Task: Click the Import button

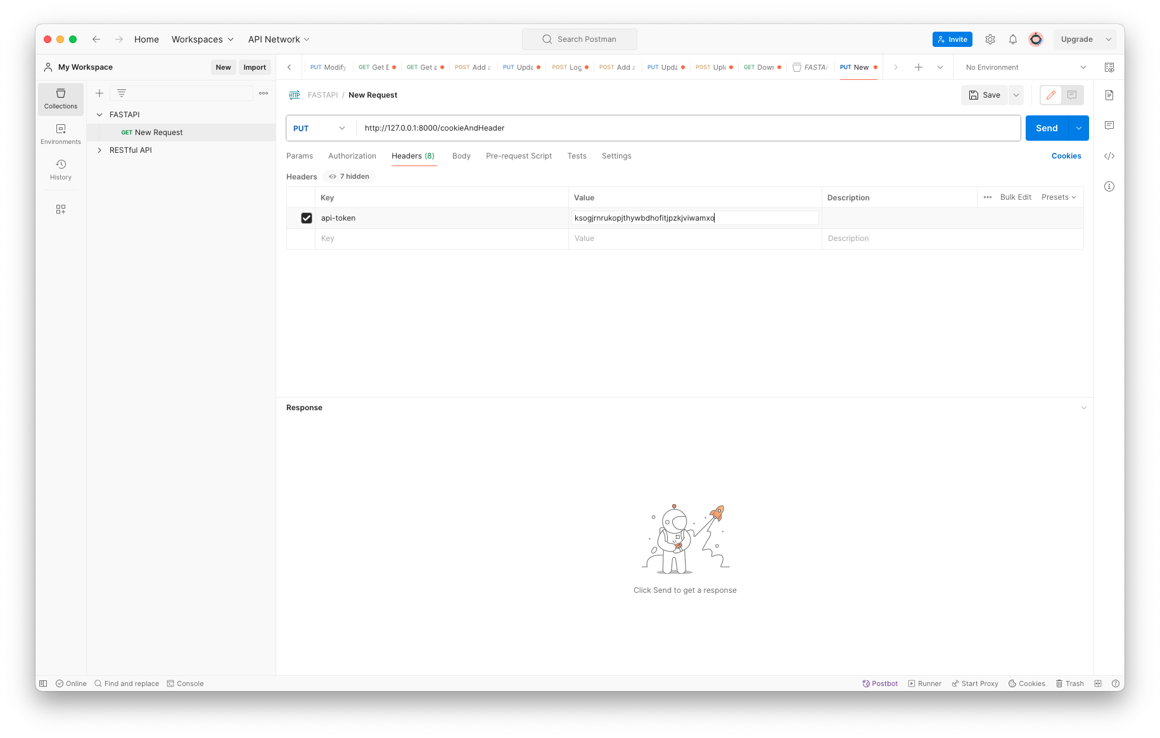Action: click(x=255, y=67)
